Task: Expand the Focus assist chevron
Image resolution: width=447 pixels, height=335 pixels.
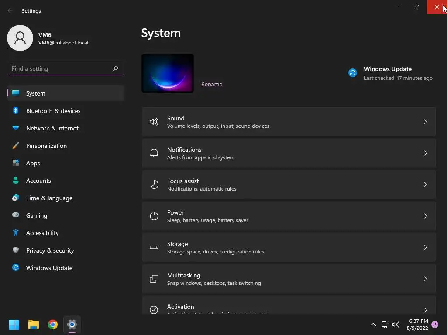Action: point(425,185)
